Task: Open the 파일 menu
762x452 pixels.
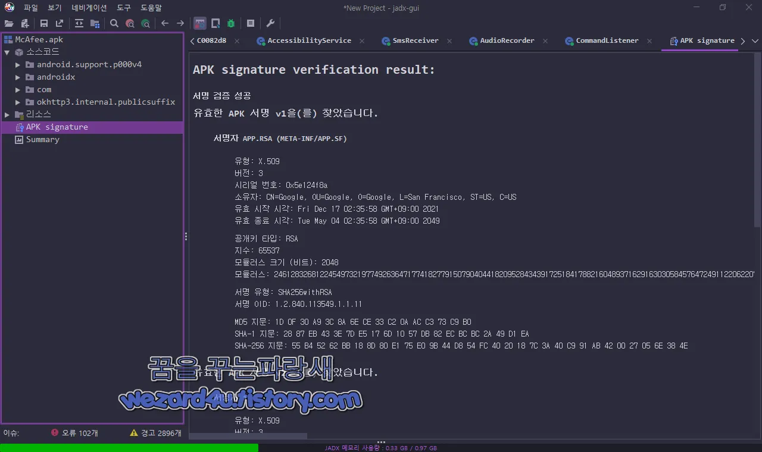Action: (x=31, y=8)
